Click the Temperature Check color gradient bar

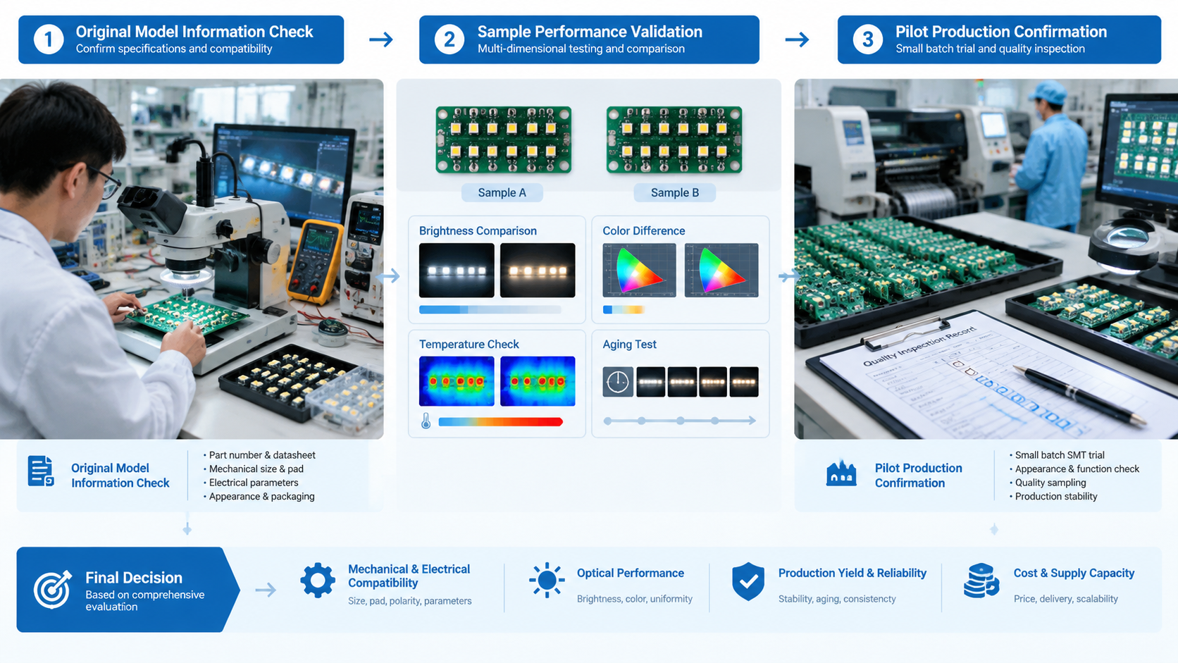pos(500,422)
